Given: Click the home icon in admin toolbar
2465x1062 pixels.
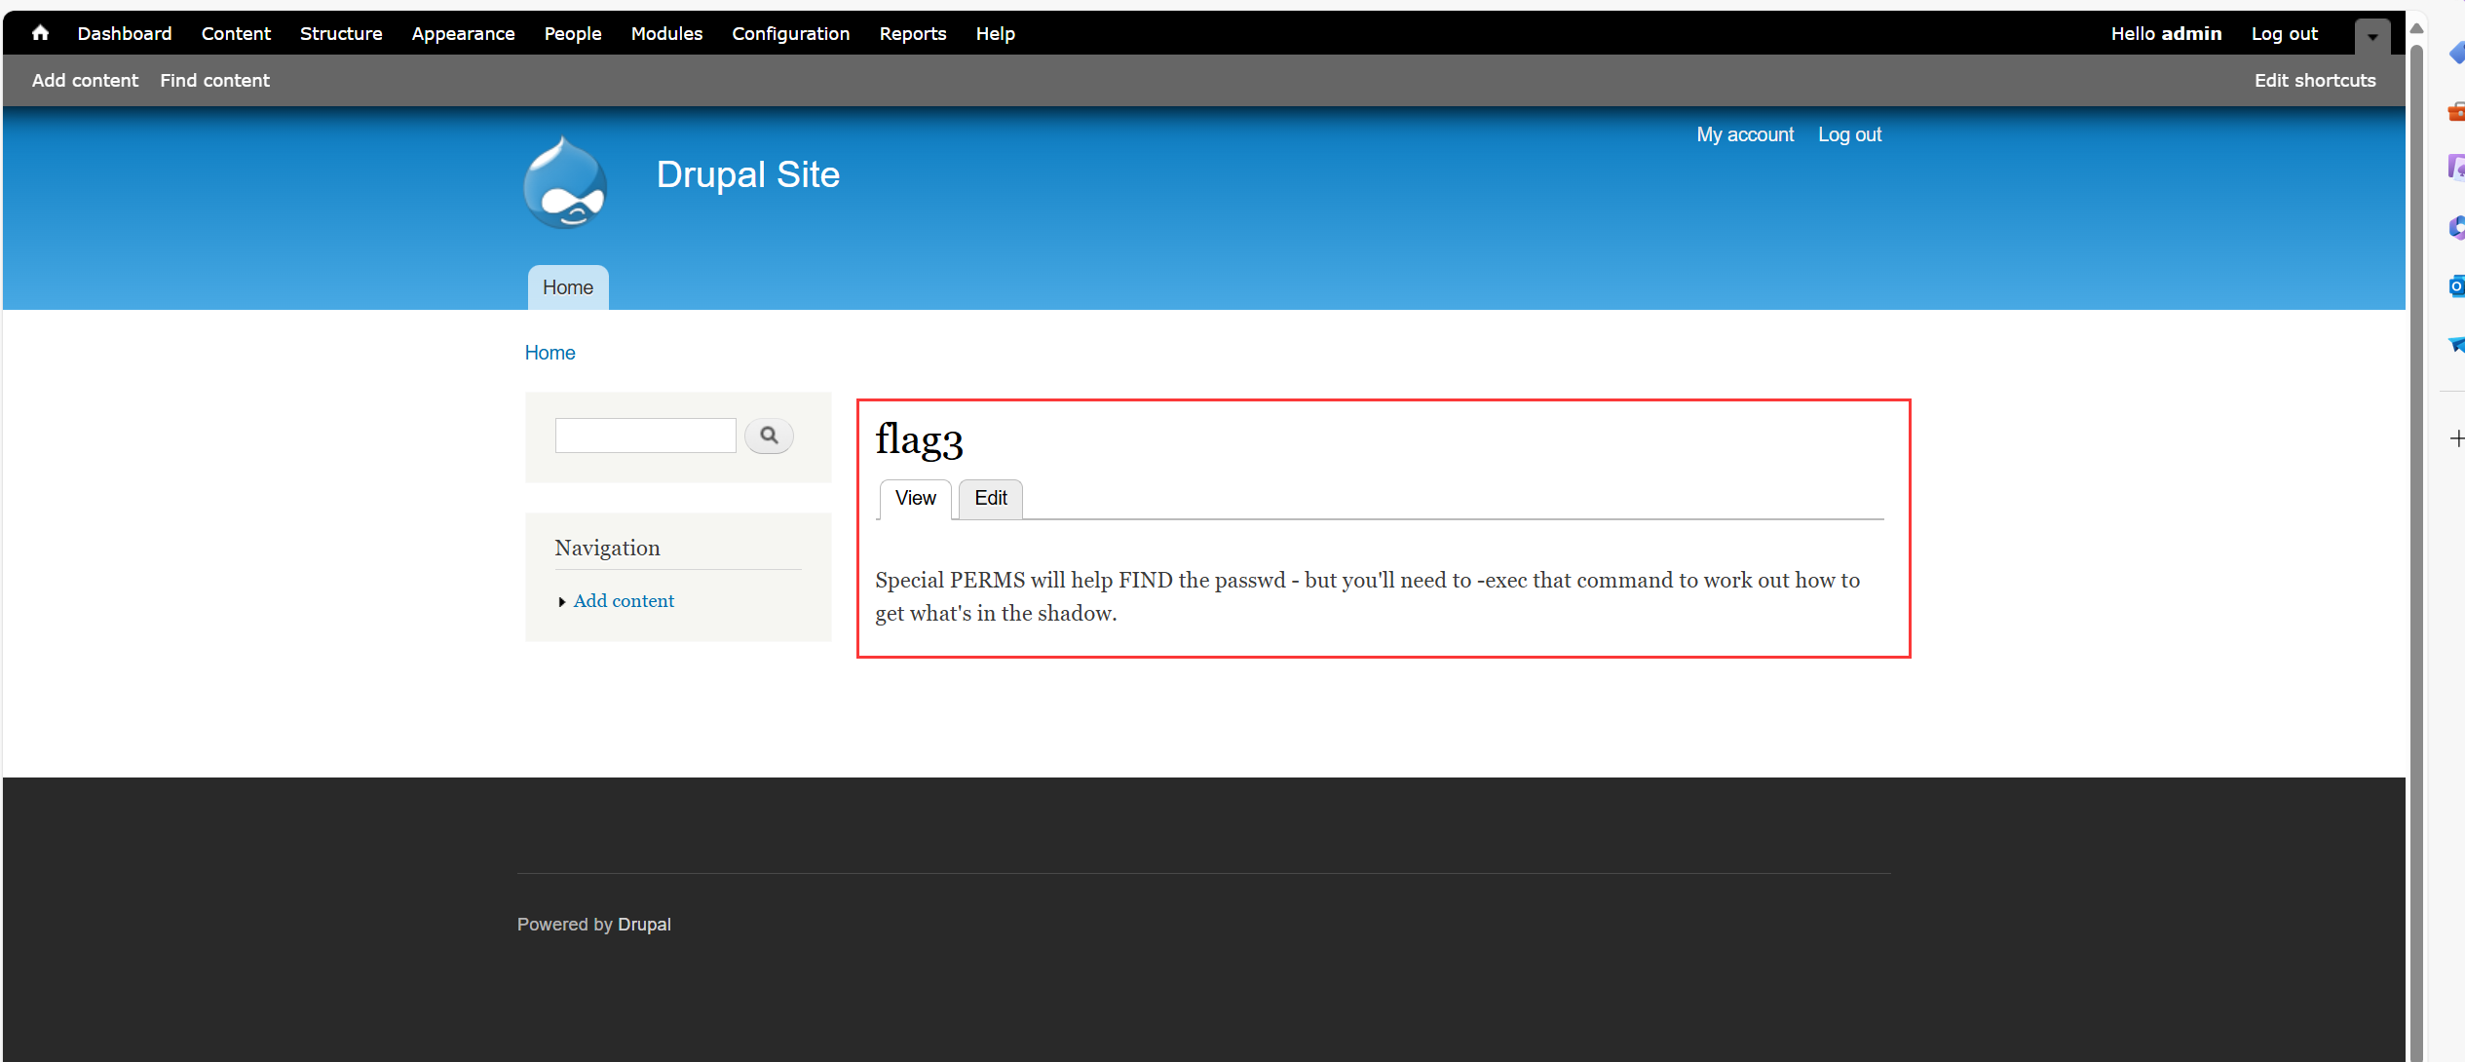Looking at the screenshot, I should tap(40, 33).
